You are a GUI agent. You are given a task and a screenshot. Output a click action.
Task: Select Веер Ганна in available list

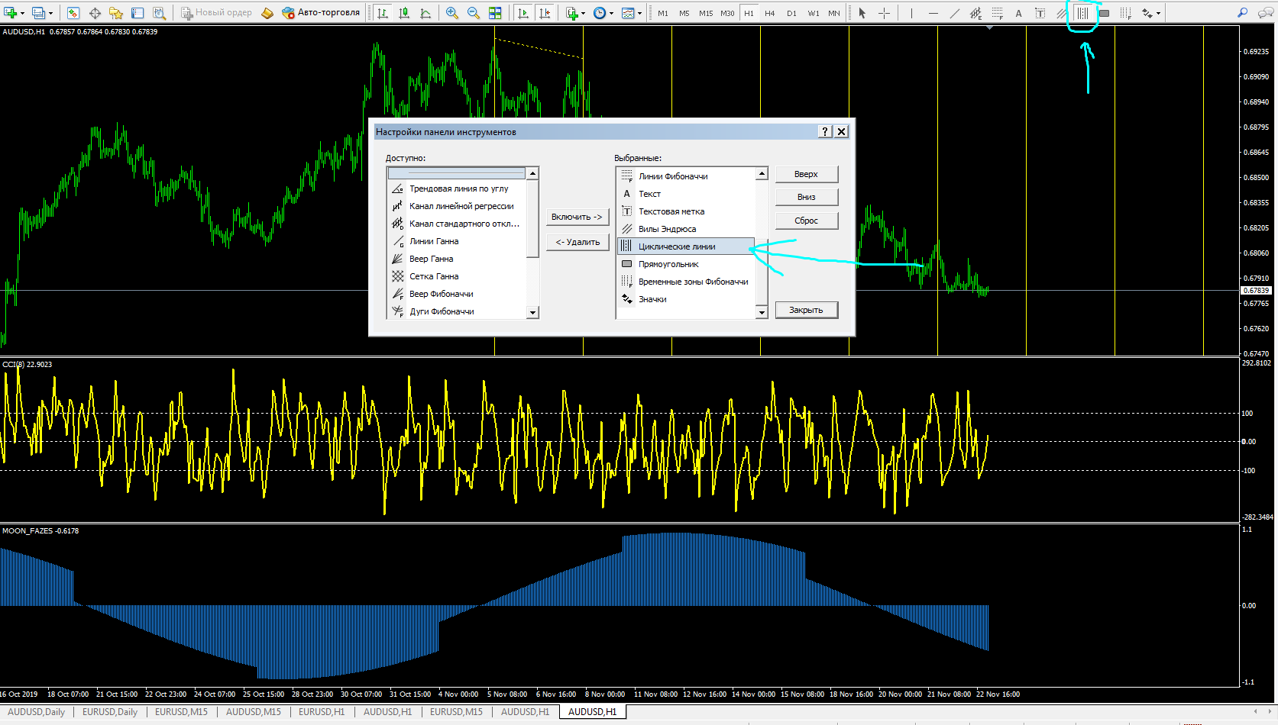point(431,259)
